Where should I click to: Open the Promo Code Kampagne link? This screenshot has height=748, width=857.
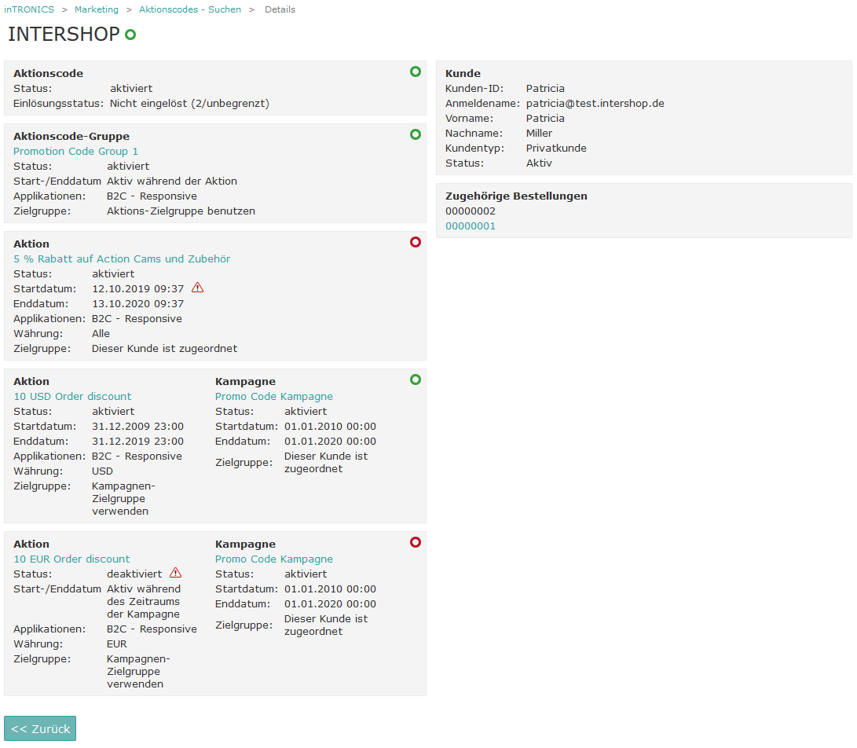tap(273, 396)
